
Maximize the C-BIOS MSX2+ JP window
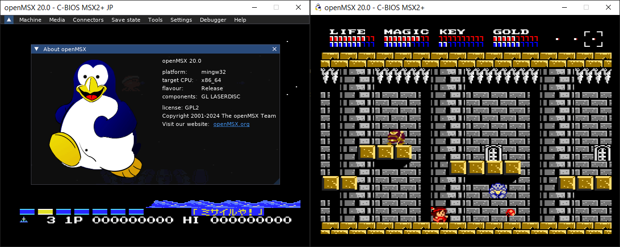276,7
